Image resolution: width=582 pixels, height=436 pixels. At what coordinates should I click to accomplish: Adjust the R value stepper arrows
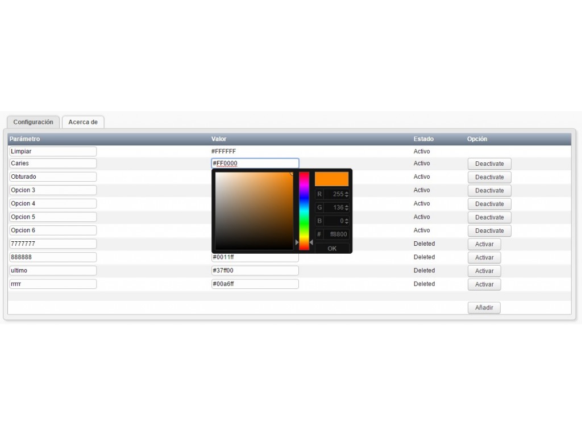pyautogui.click(x=347, y=194)
